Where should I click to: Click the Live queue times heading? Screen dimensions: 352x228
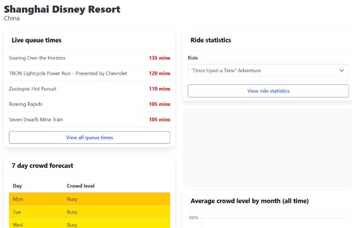coord(37,40)
